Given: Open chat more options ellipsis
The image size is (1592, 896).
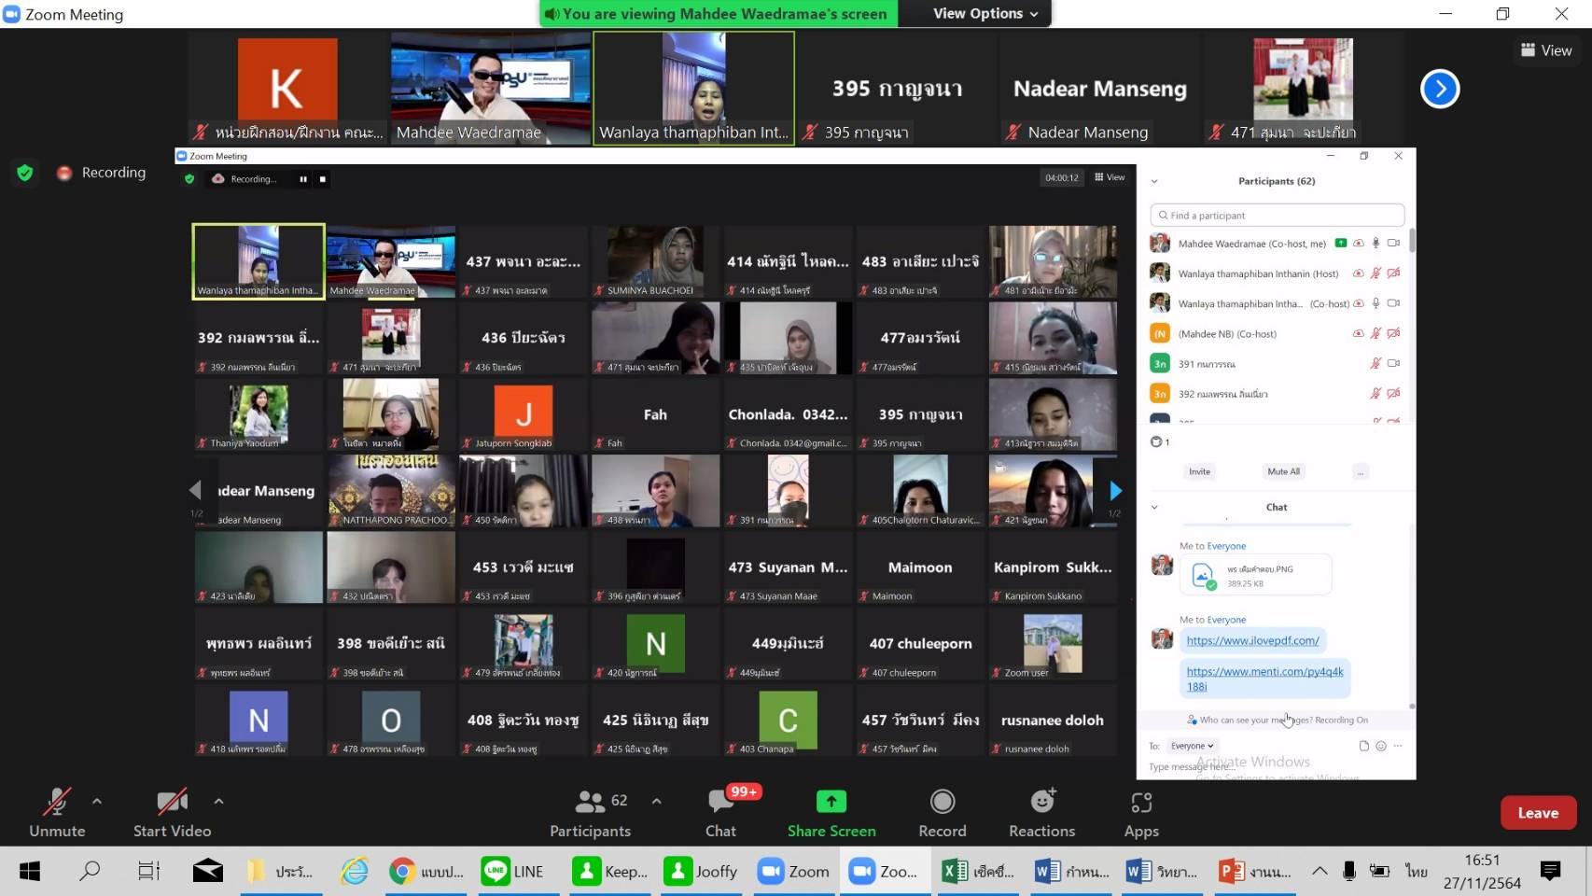Looking at the screenshot, I should coord(1398,746).
